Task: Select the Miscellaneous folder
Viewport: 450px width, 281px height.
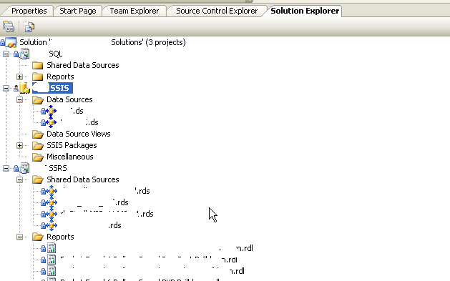Action: tap(69, 157)
